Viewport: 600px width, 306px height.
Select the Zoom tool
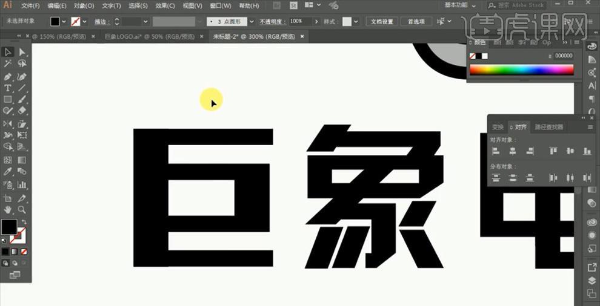(22, 210)
